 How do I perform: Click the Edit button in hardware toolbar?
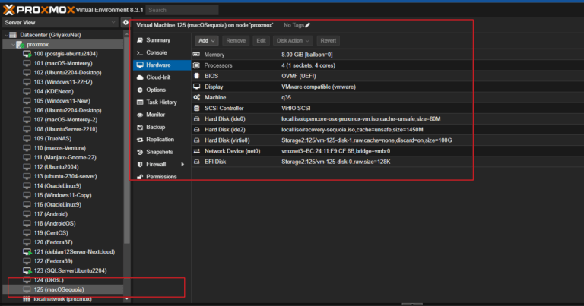pos(261,40)
